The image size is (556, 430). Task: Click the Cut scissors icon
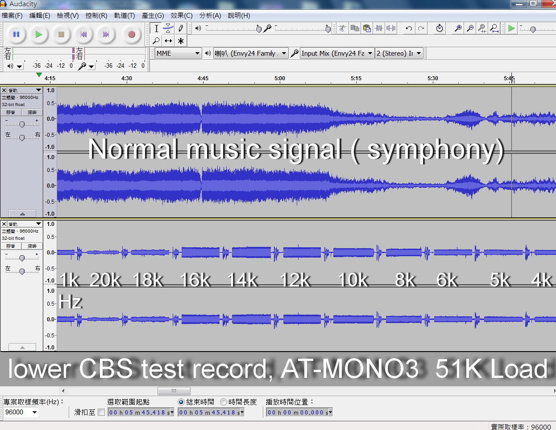(x=342, y=29)
